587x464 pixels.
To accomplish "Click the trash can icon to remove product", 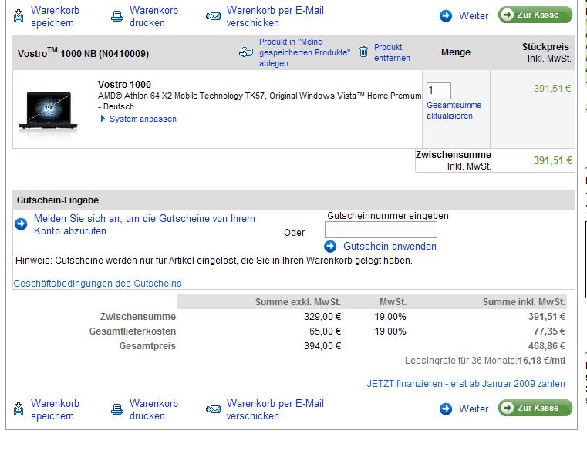I will pos(364,52).
